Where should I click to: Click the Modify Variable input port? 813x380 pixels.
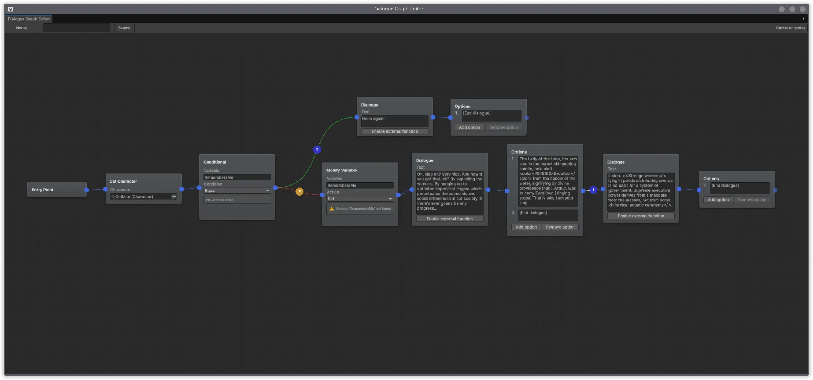pyautogui.click(x=322, y=195)
